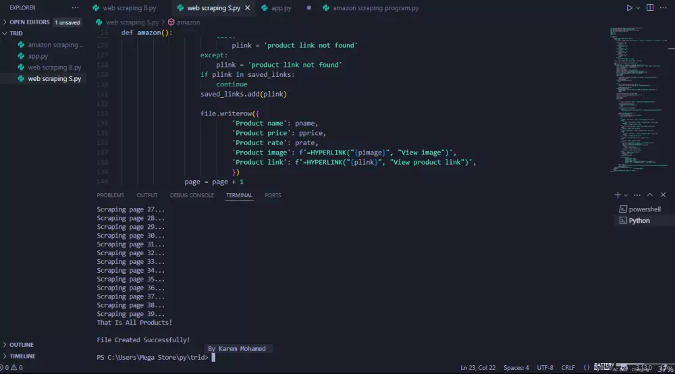
Task: Switch to app.py editor tab
Action: pos(281,7)
